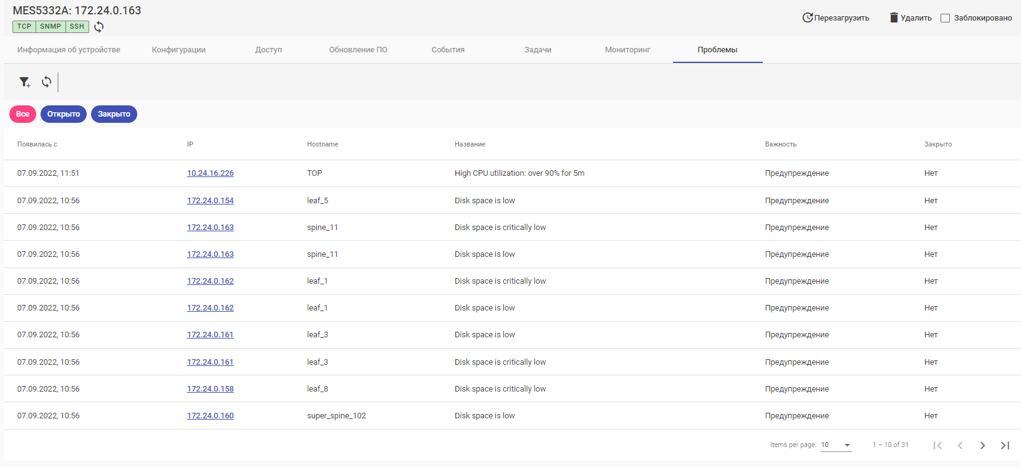1021x467 pixels.
Task: Click the 172.24.0.154 IP link
Action: point(210,201)
